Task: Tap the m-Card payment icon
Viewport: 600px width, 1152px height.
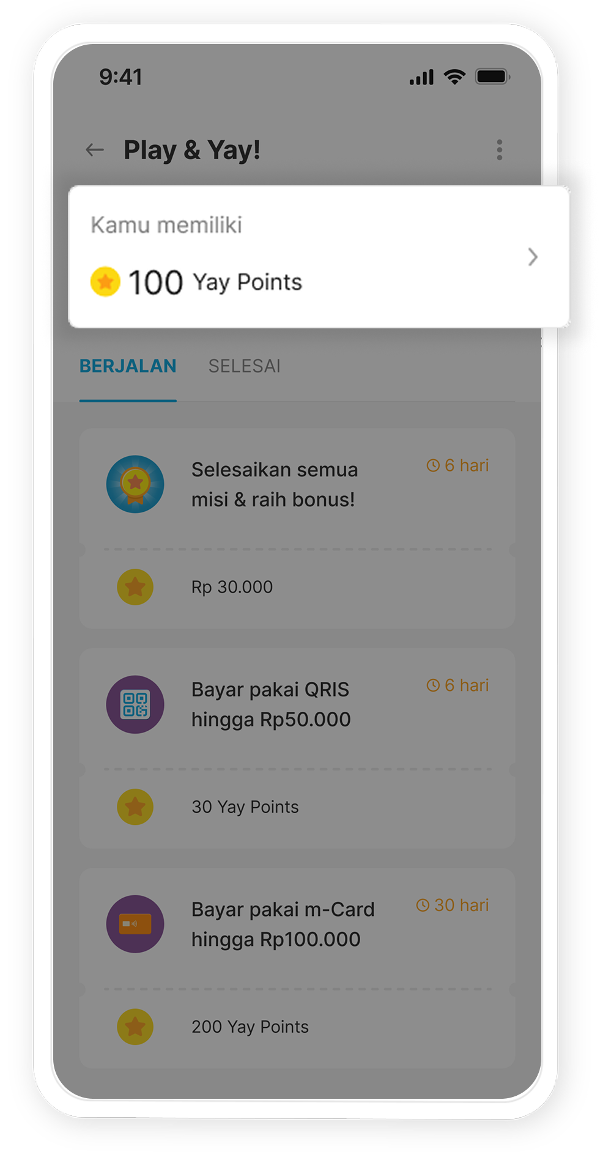Action: coord(135,924)
